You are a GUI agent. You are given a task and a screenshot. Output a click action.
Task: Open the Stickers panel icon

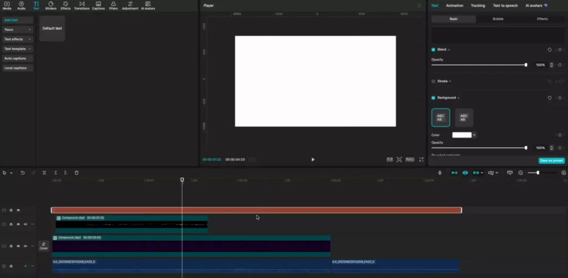tap(50, 6)
